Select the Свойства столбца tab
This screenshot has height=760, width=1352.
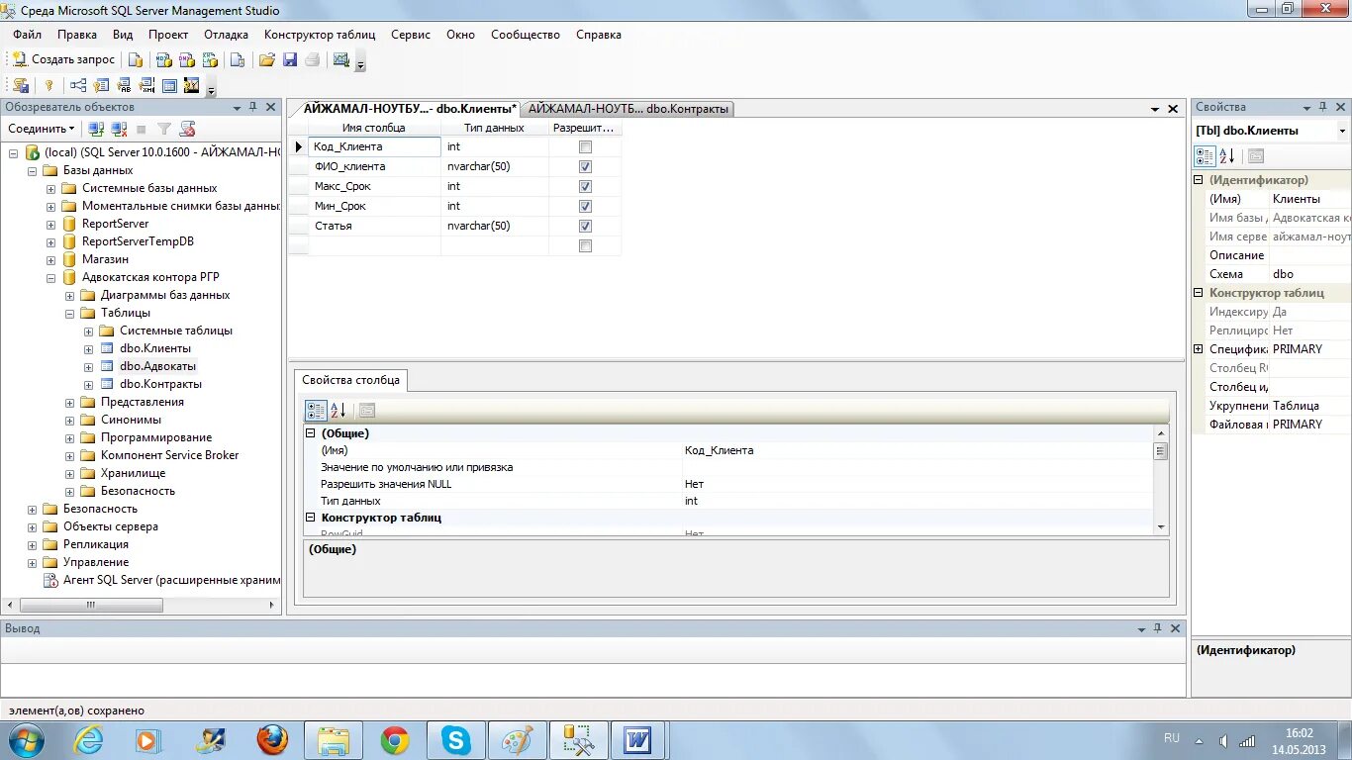point(350,380)
